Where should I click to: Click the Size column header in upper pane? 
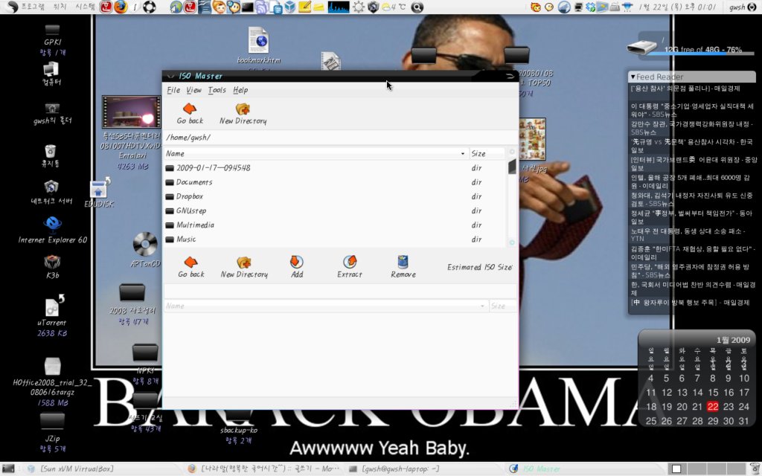[x=487, y=153]
